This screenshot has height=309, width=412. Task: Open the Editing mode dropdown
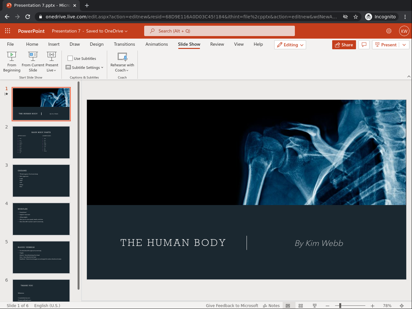click(290, 45)
